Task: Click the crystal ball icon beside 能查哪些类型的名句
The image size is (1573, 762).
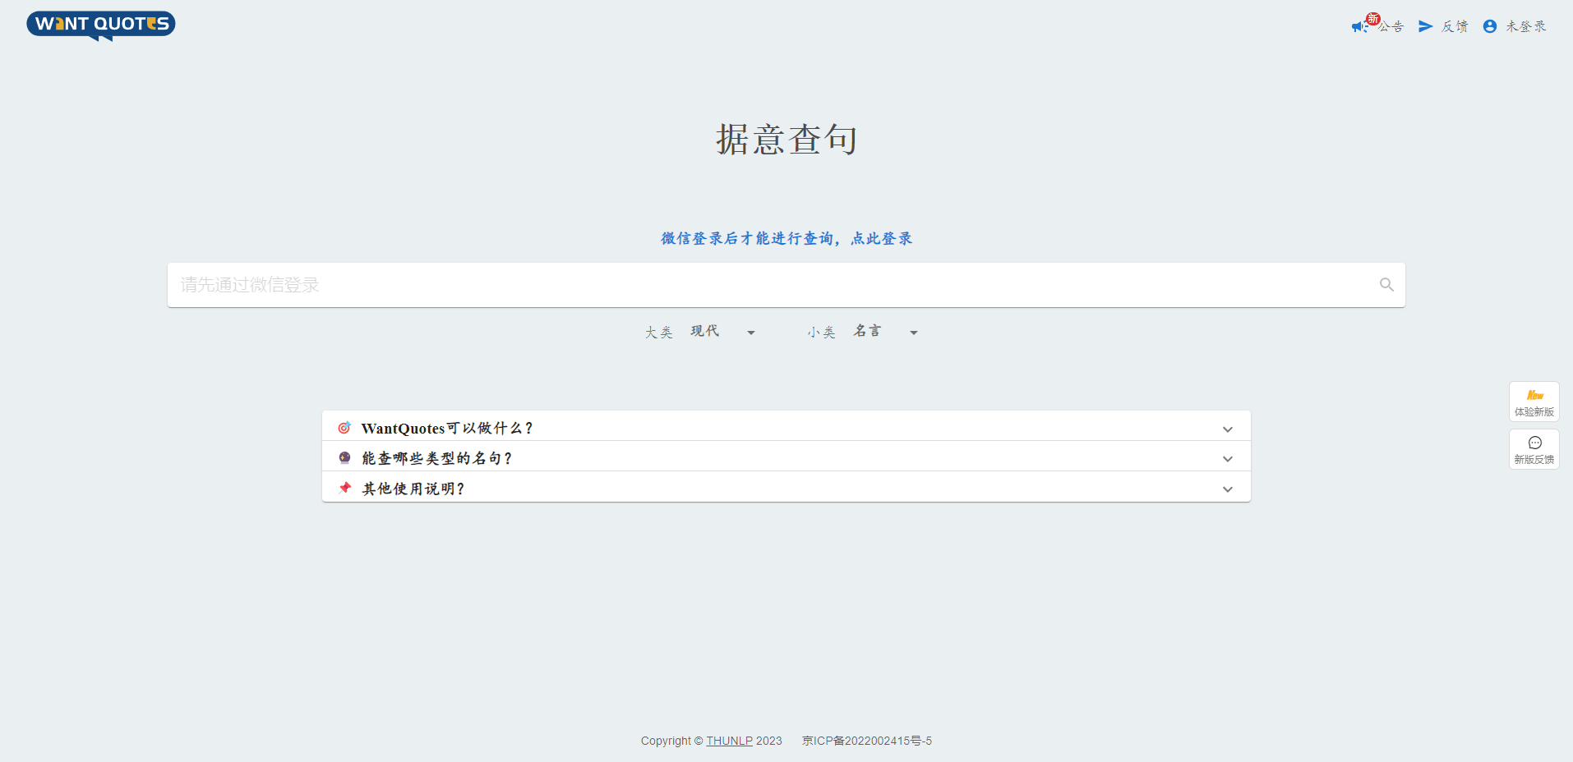Action: (x=344, y=457)
